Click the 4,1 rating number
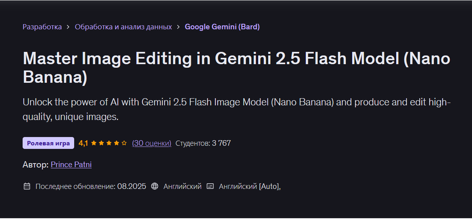 point(83,143)
